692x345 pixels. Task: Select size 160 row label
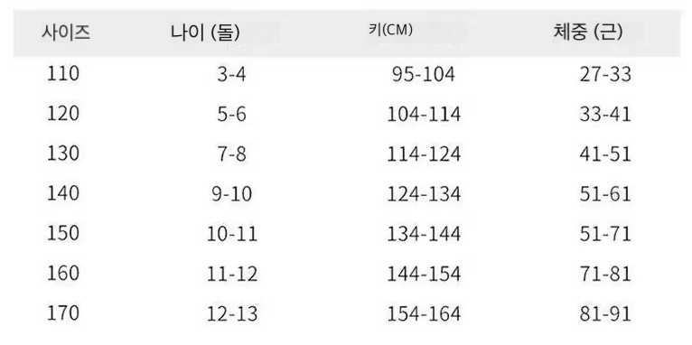point(63,273)
